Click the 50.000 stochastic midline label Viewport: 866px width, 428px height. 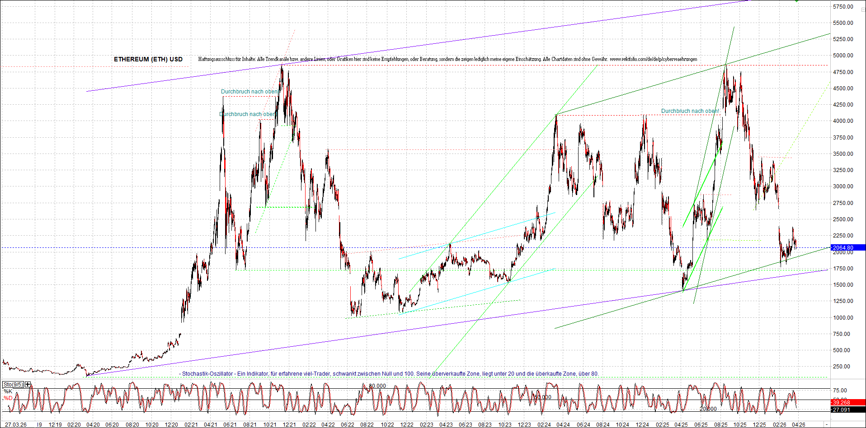542,397
